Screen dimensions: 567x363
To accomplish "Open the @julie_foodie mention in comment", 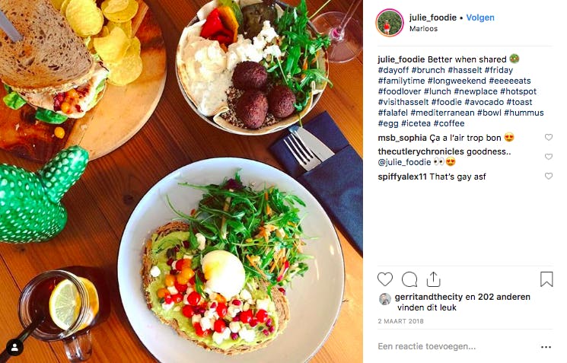I will [404, 162].
